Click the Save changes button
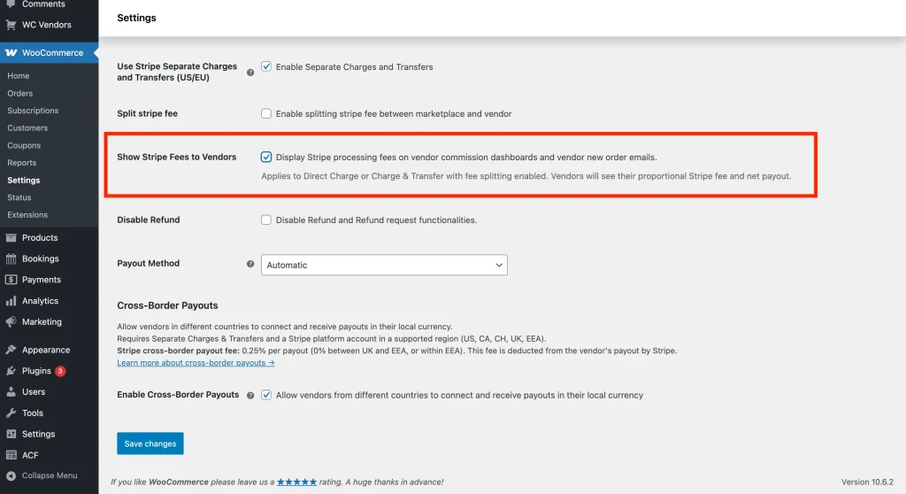The image size is (906, 494). tap(150, 444)
